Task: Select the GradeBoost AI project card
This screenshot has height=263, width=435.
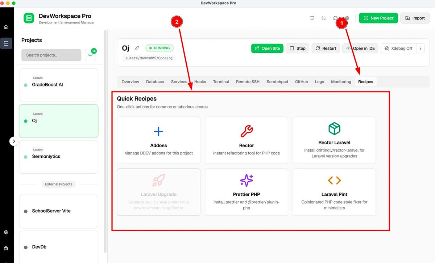Action: [x=58, y=85]
